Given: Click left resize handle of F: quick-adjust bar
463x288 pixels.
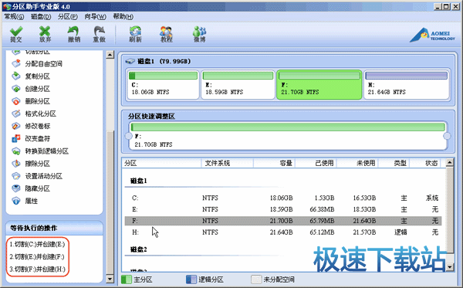Looking at the screenshot, I should point(128,136).
